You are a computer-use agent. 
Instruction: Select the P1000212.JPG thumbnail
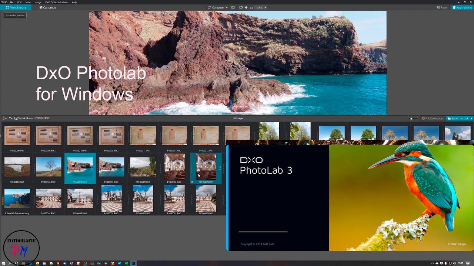coord(206,135)
